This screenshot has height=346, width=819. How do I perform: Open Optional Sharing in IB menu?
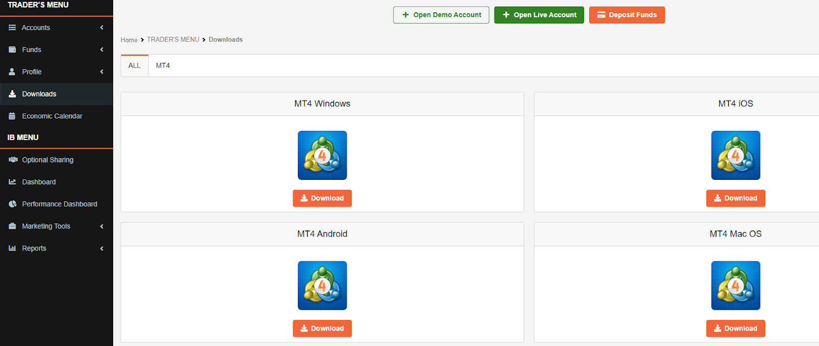point(56,159)
